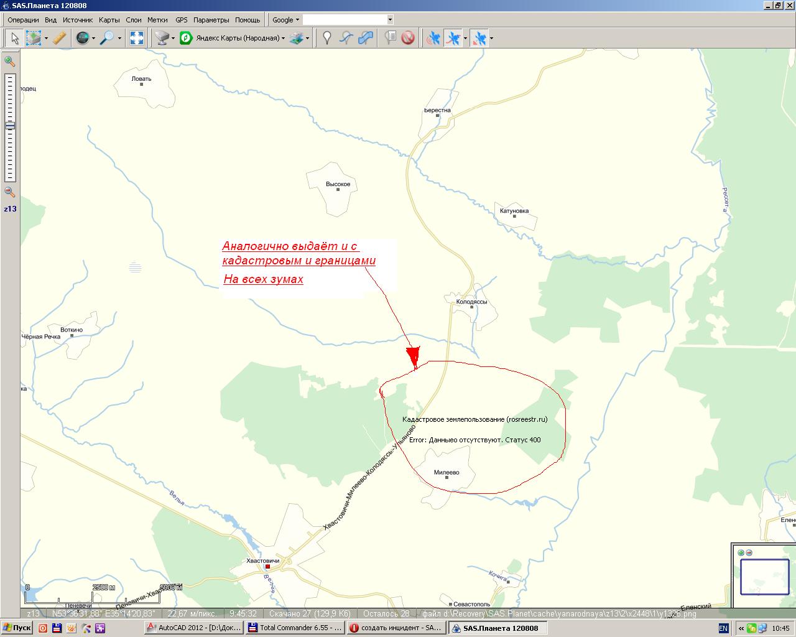Click the ruler distance measurement tool
The width and height of the screenshot is (796, 637).
click(60, 39)
